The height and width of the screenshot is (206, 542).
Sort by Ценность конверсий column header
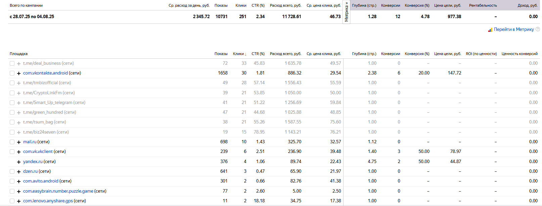pyautogui.click(x=520, y=54)
